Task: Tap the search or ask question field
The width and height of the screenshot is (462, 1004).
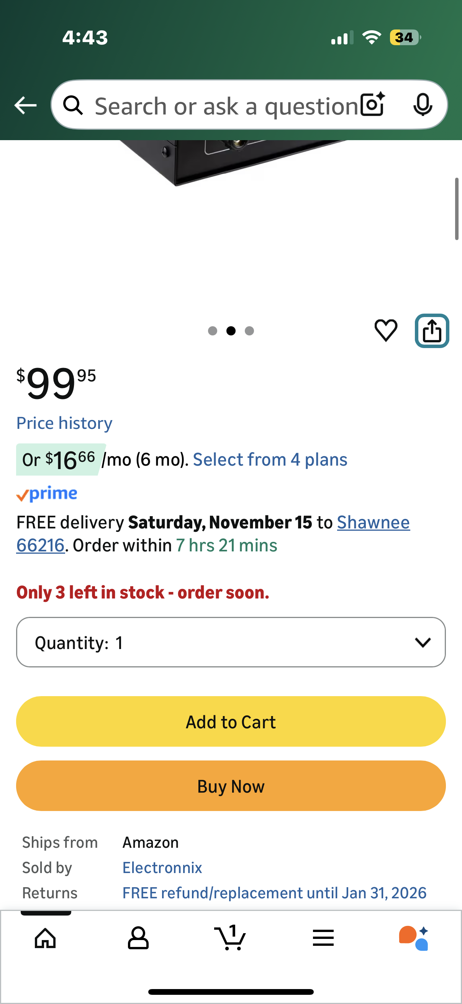Action: (226, 106)
